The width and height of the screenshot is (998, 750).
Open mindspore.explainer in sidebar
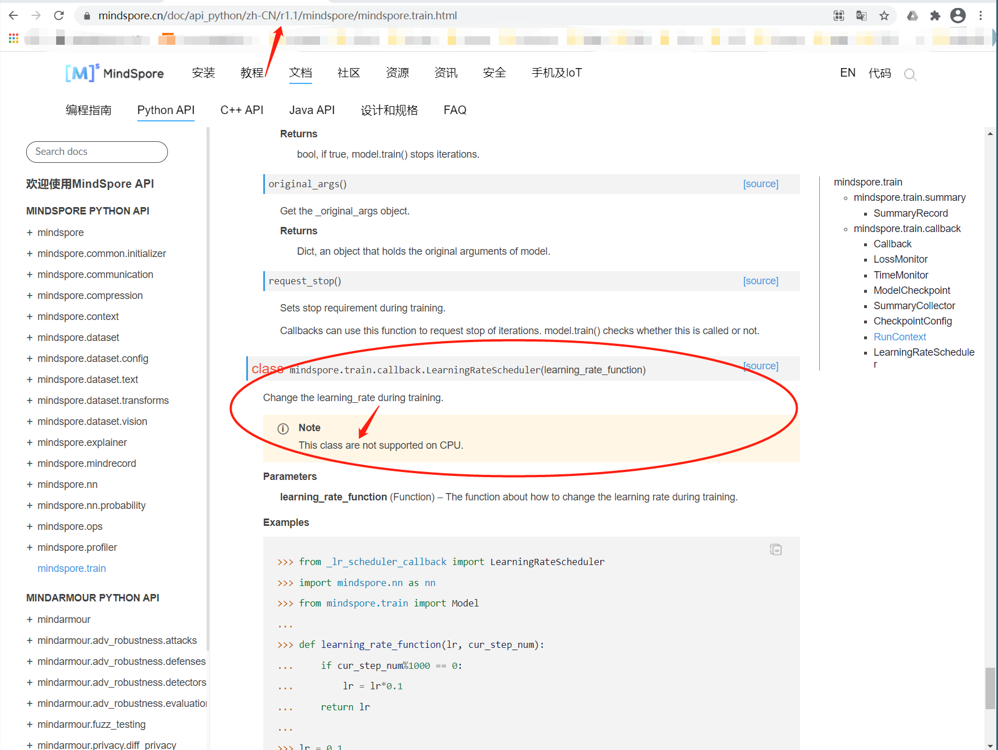coord(82,443)
